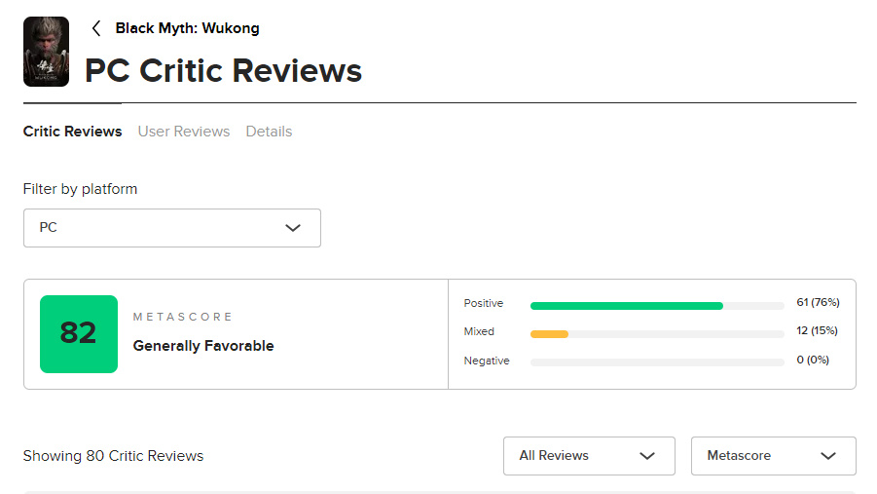
Task: Click the empty Negative reviews bar
Action: [657, 362]
